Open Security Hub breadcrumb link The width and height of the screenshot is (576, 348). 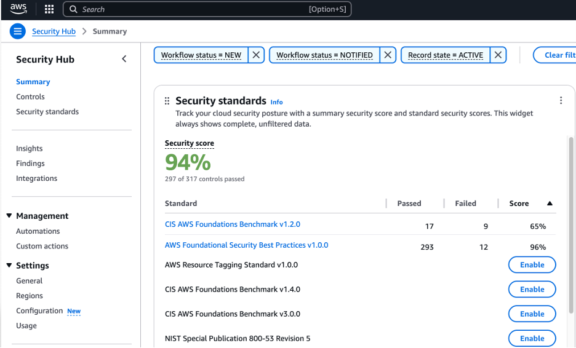[x=54, y=31]
